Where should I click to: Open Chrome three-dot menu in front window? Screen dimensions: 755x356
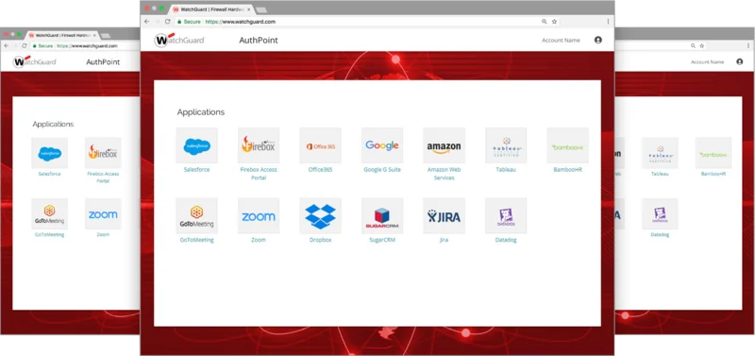(x=608, y=22)
